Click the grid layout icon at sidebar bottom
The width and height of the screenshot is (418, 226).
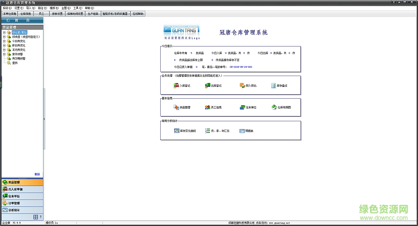click(x=35, y=217)
